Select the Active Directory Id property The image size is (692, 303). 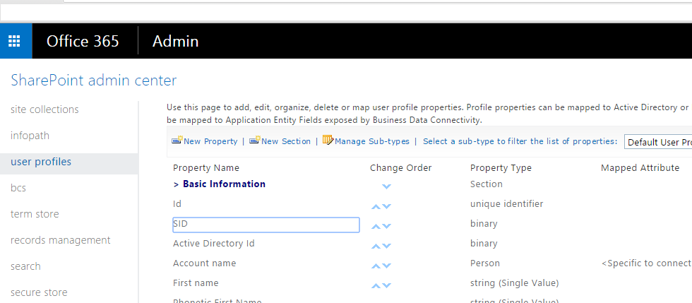pos(213,244)
